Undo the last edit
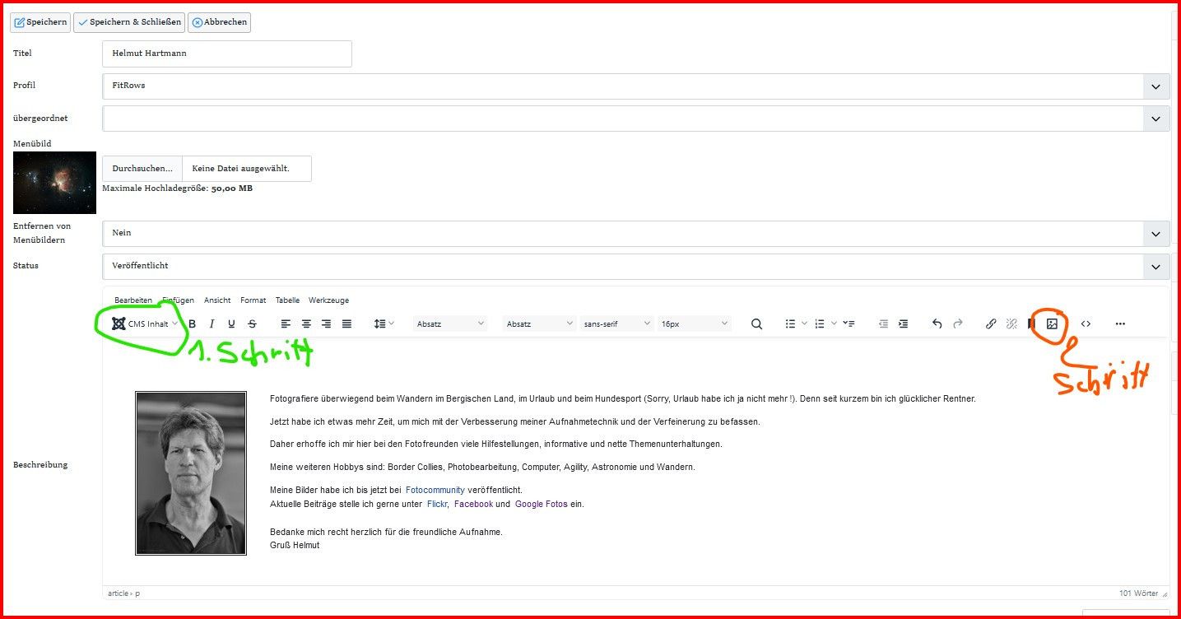This screenshot has height=619, width=1181. click(x=937, y=324)
